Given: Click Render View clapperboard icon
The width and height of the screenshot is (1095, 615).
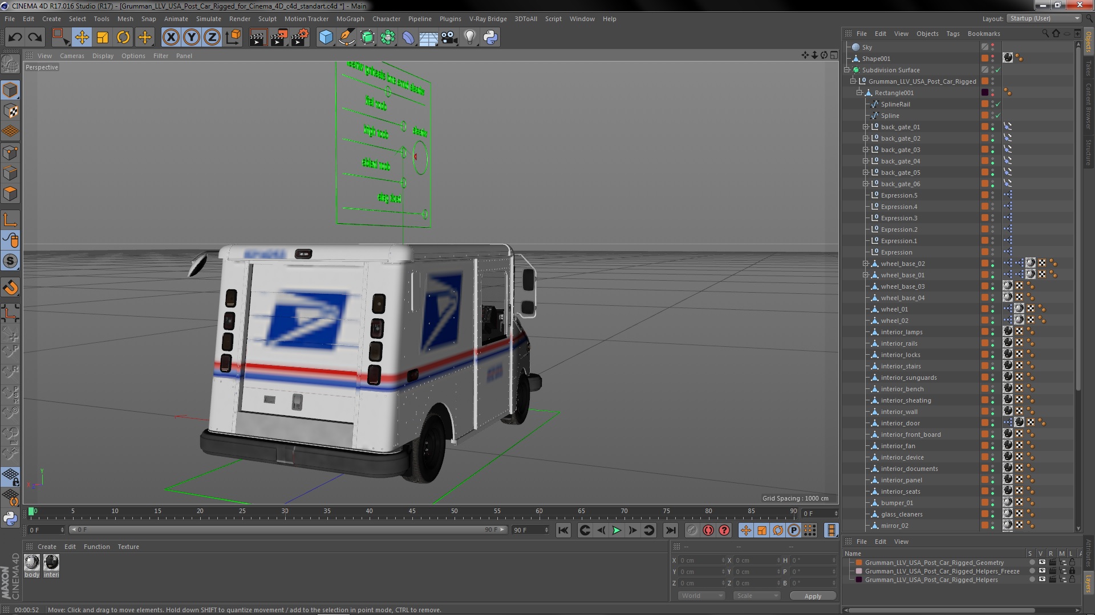Looking at the screenshot, I should [258, 38].
